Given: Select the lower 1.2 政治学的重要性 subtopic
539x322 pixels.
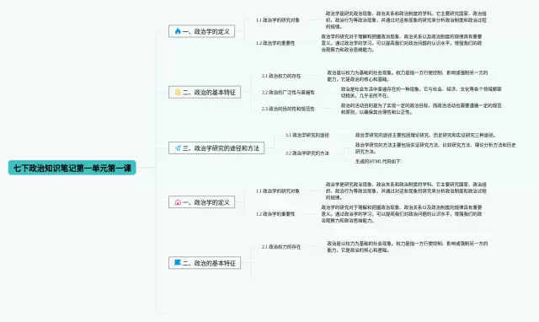Looking at the screenshot, I should (275, 214).
